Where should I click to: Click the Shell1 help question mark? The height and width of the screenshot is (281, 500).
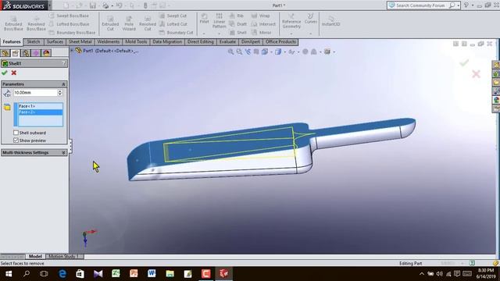pos(64,63)
